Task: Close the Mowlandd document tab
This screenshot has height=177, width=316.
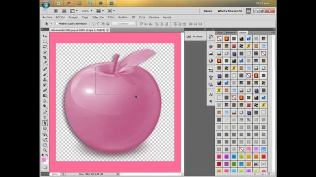Action: [108, 30]
